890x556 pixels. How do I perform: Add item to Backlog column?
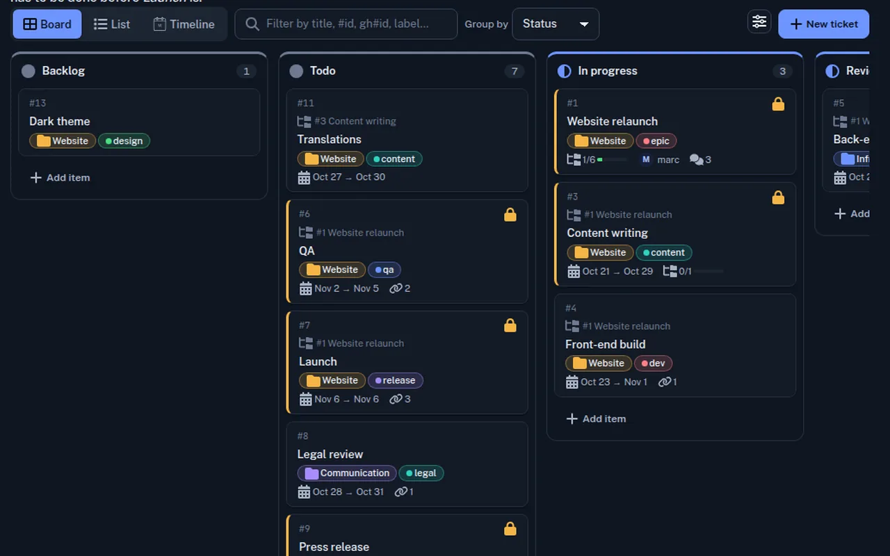[60, 177]
